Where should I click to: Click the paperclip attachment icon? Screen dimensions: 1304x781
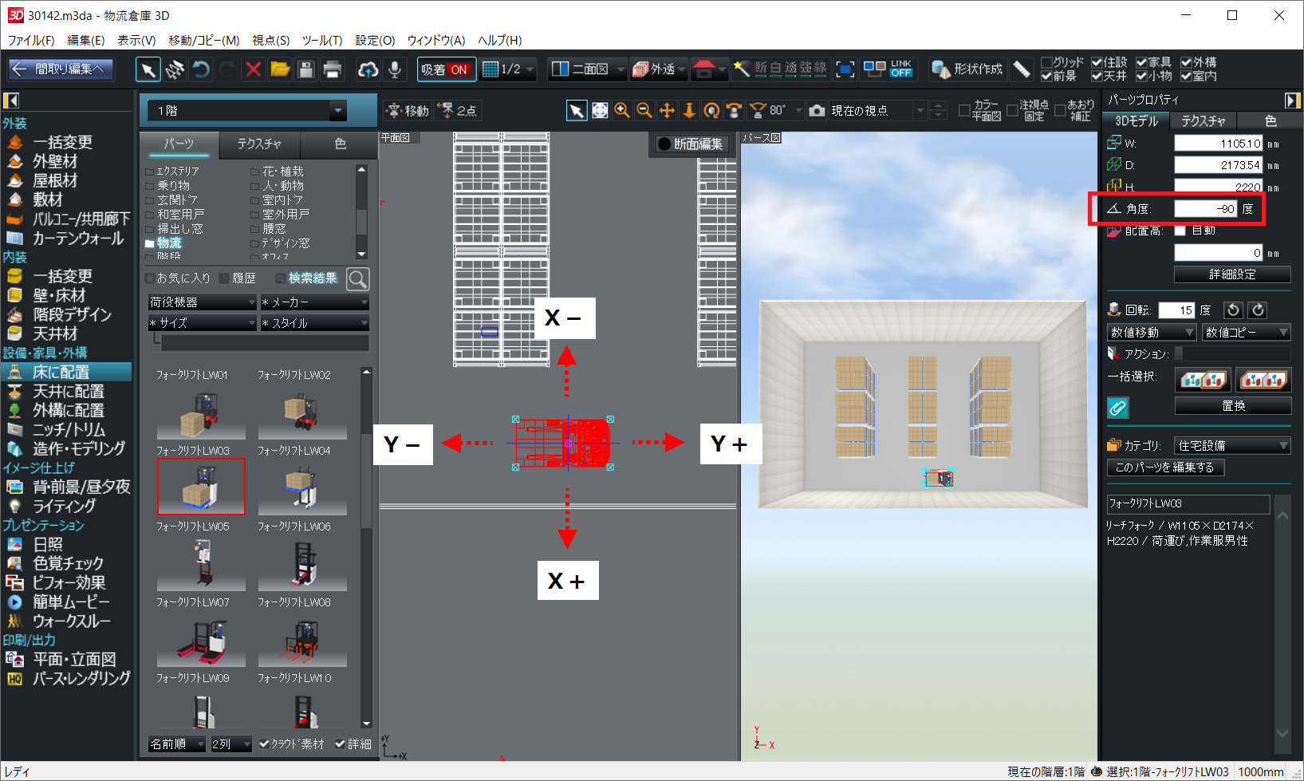coord(1118,408)
